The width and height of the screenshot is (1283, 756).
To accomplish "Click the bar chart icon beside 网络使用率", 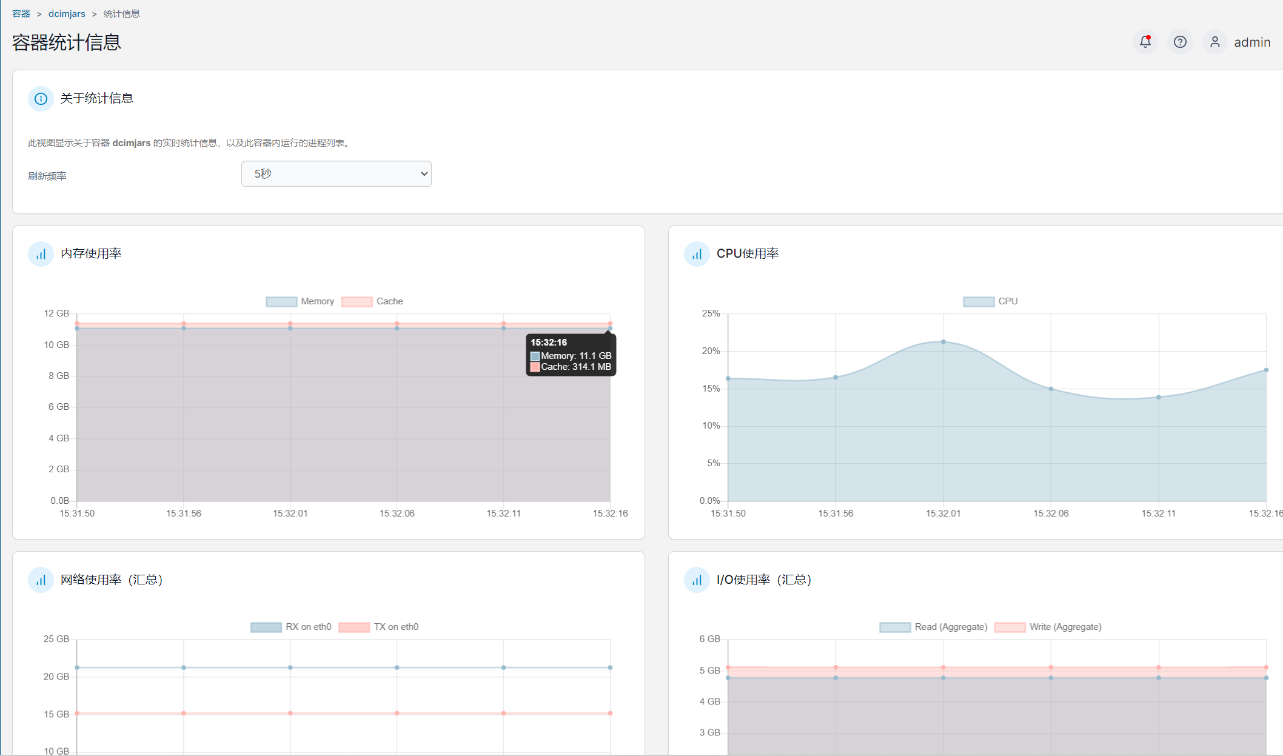I will (41, 580).
